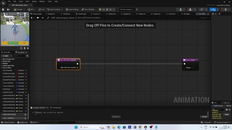The width and height of the screenshot is (232, 130).
Task: Compile the animation blueprint
Action: pos(18,10)
